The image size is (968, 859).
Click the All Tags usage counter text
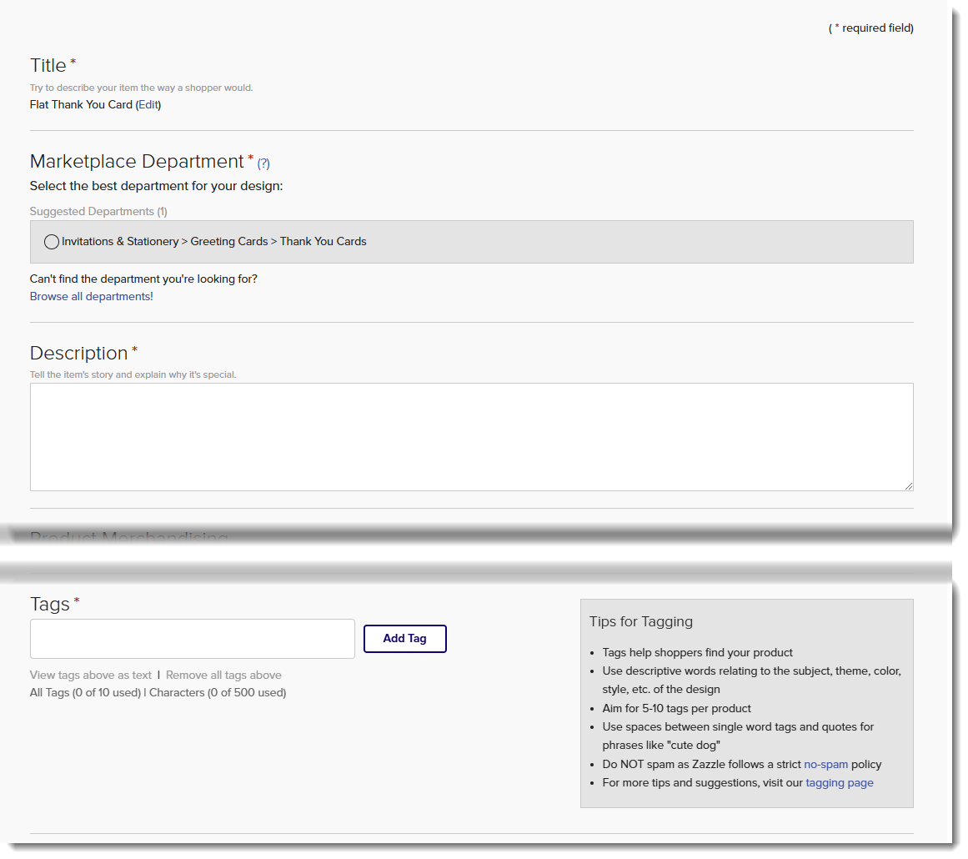[85, 693]
